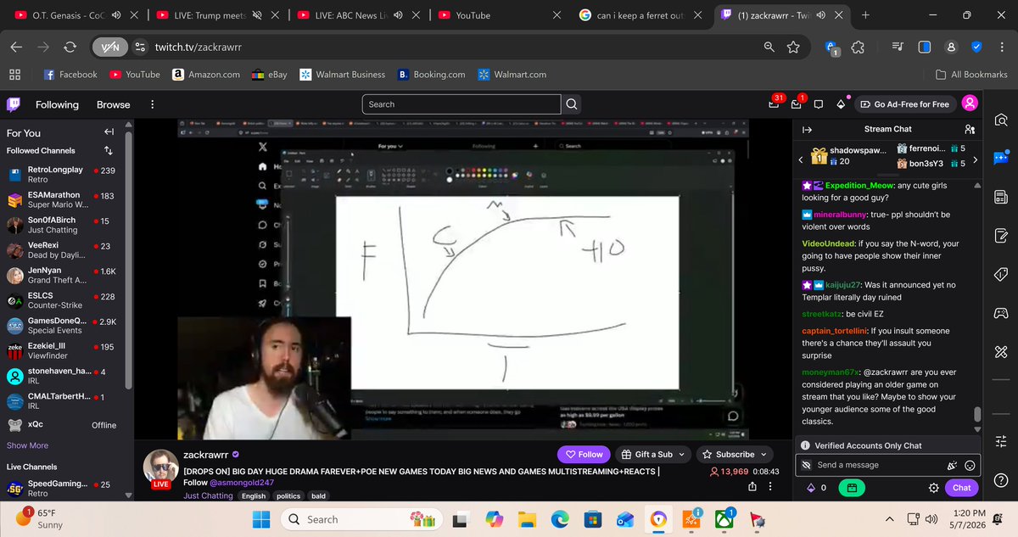
Task: Open browser Extensions puzzle icon
Action: [858, 48]
